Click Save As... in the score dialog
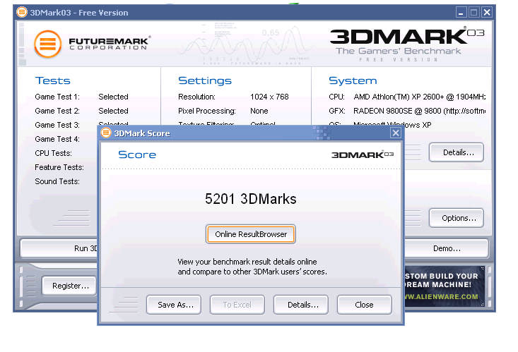The height and width of the screenshot is (352, 518). 174,305
